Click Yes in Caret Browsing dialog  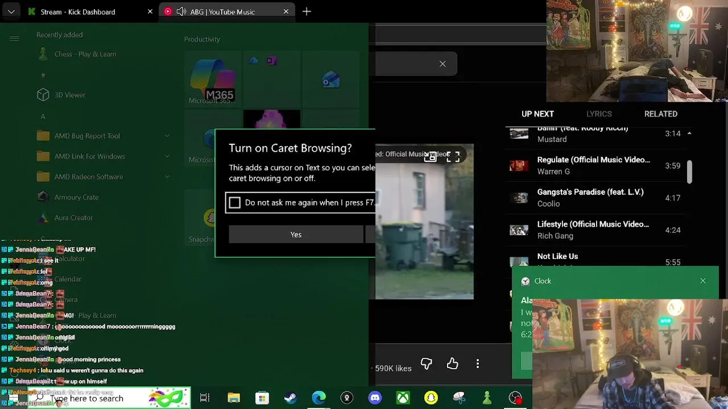296,235
